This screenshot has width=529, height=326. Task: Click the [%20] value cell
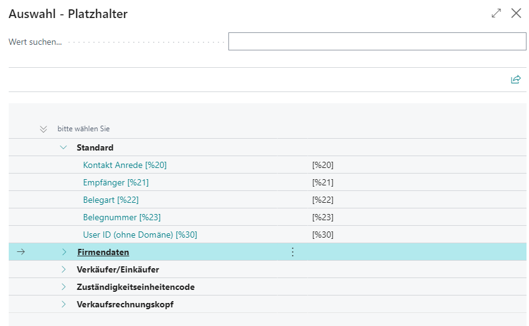[x=322, y=165]
